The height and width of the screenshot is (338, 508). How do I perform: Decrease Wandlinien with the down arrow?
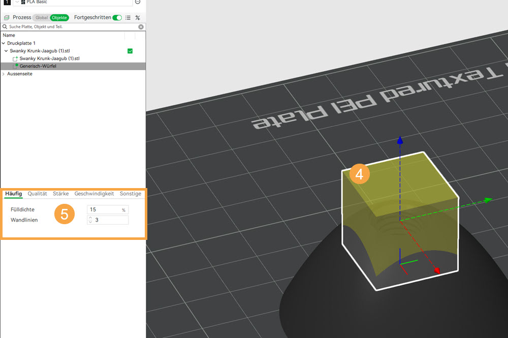[x=90, y=222]
